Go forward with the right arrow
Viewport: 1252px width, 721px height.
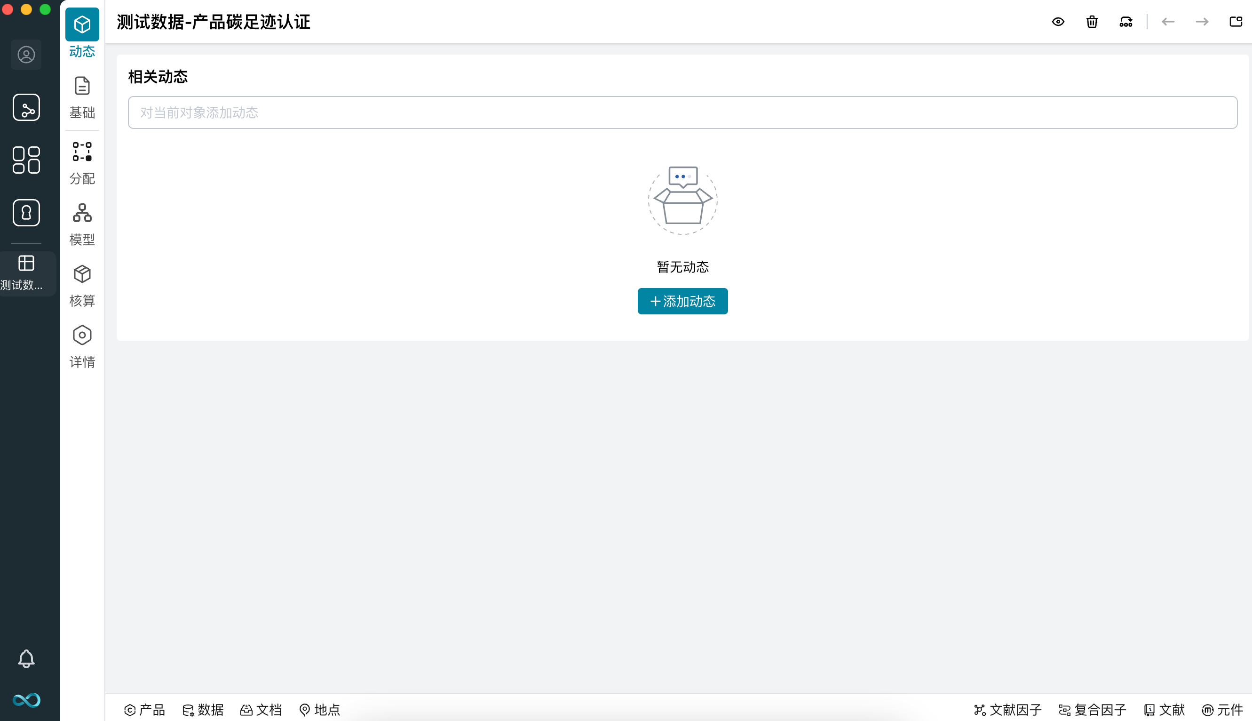pos(1202,22)
